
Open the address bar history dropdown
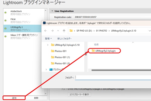[149, 31]
